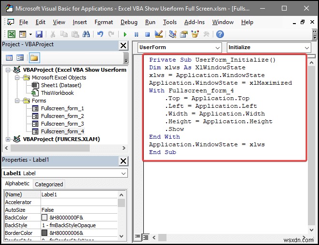Switch to the Categorized properties tab
The height and width of the screenshot is (245, 319).
(49, 184)
